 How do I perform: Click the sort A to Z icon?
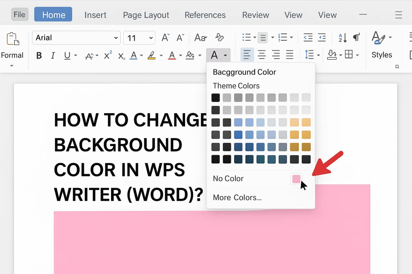pos(342,38)
